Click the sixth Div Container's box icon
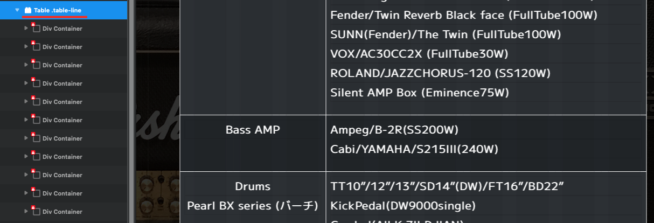Image resolution: width=654 pixels, height=223 pixels. coord(37,121)
